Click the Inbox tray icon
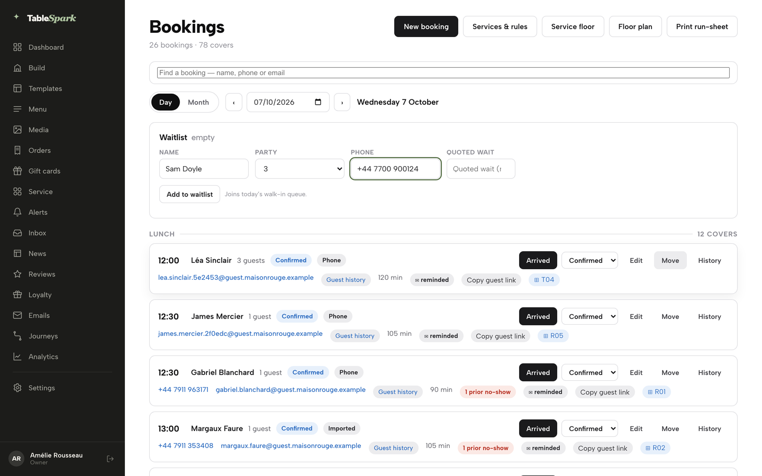The image size is (762, 476). 17,233
